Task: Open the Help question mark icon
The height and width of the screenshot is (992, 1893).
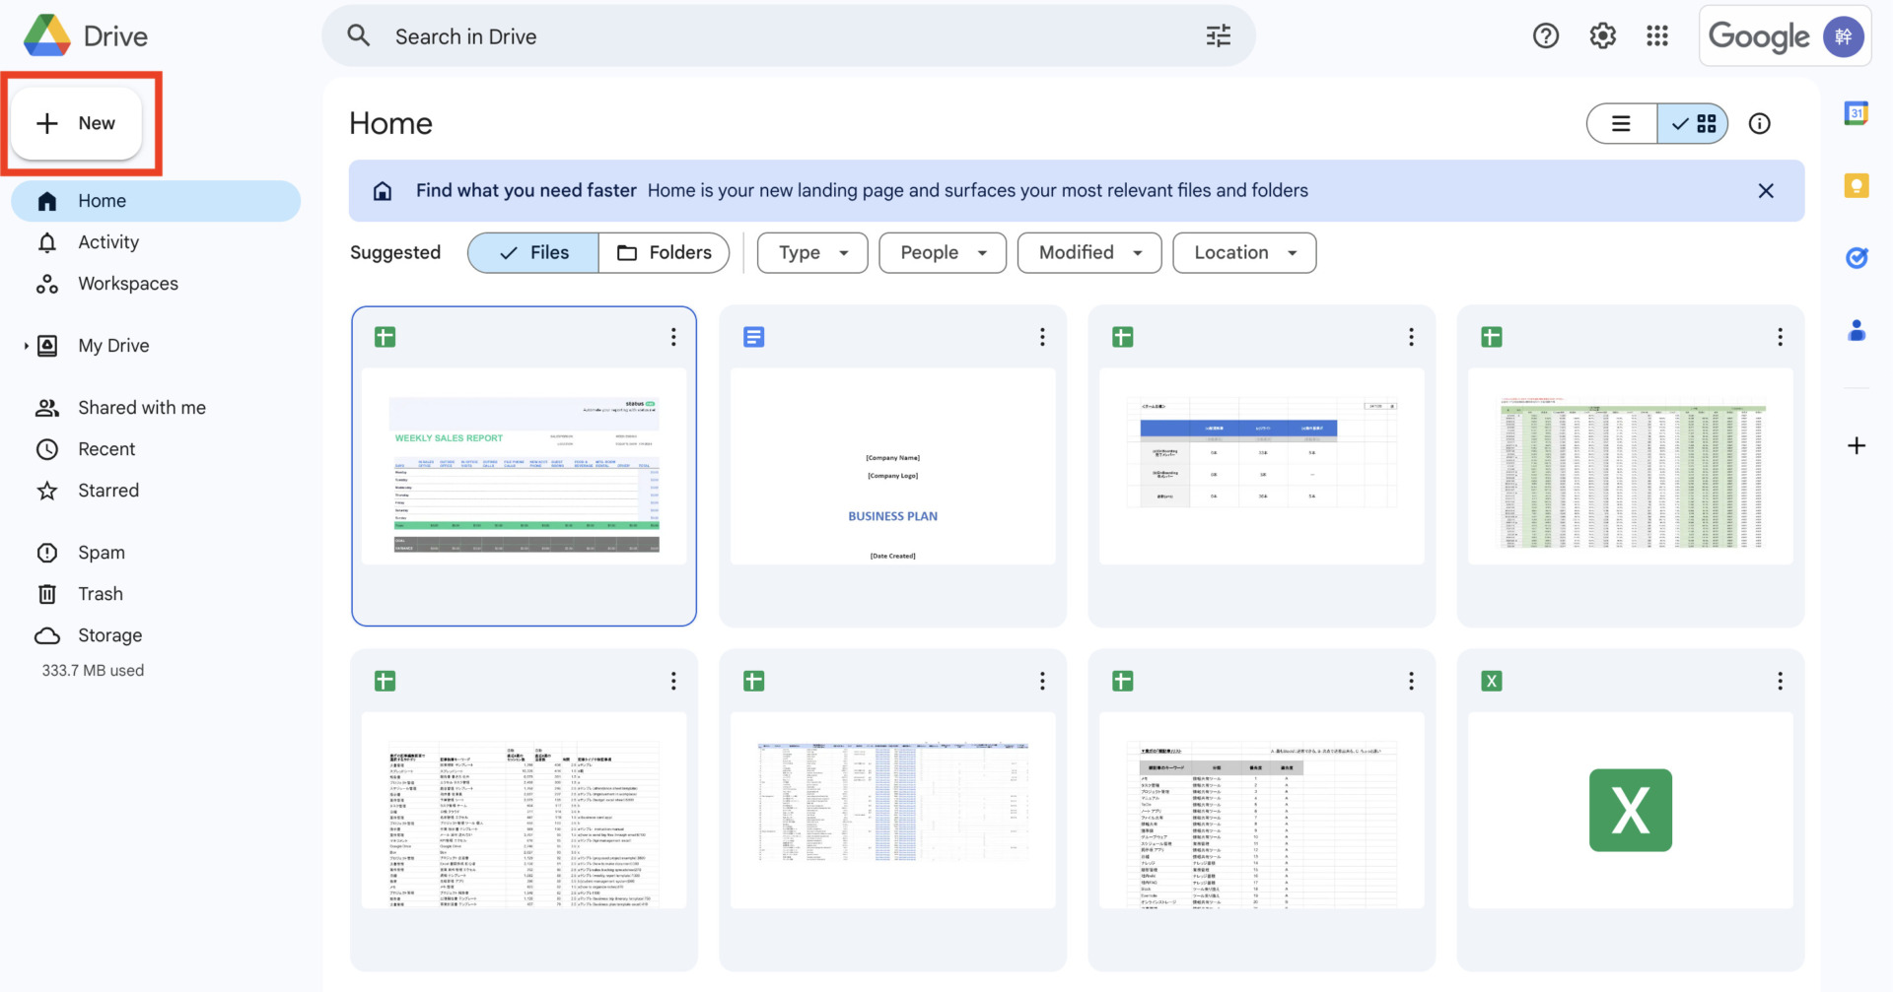Action: [1545, 36]
